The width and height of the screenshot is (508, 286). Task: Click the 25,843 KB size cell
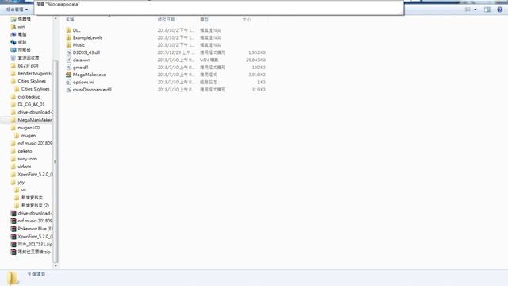click(x=256, y=60)
